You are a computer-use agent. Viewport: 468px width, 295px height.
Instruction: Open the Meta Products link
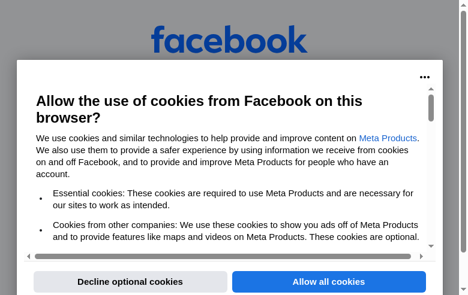pyautogui.click(x=388, y=138)
